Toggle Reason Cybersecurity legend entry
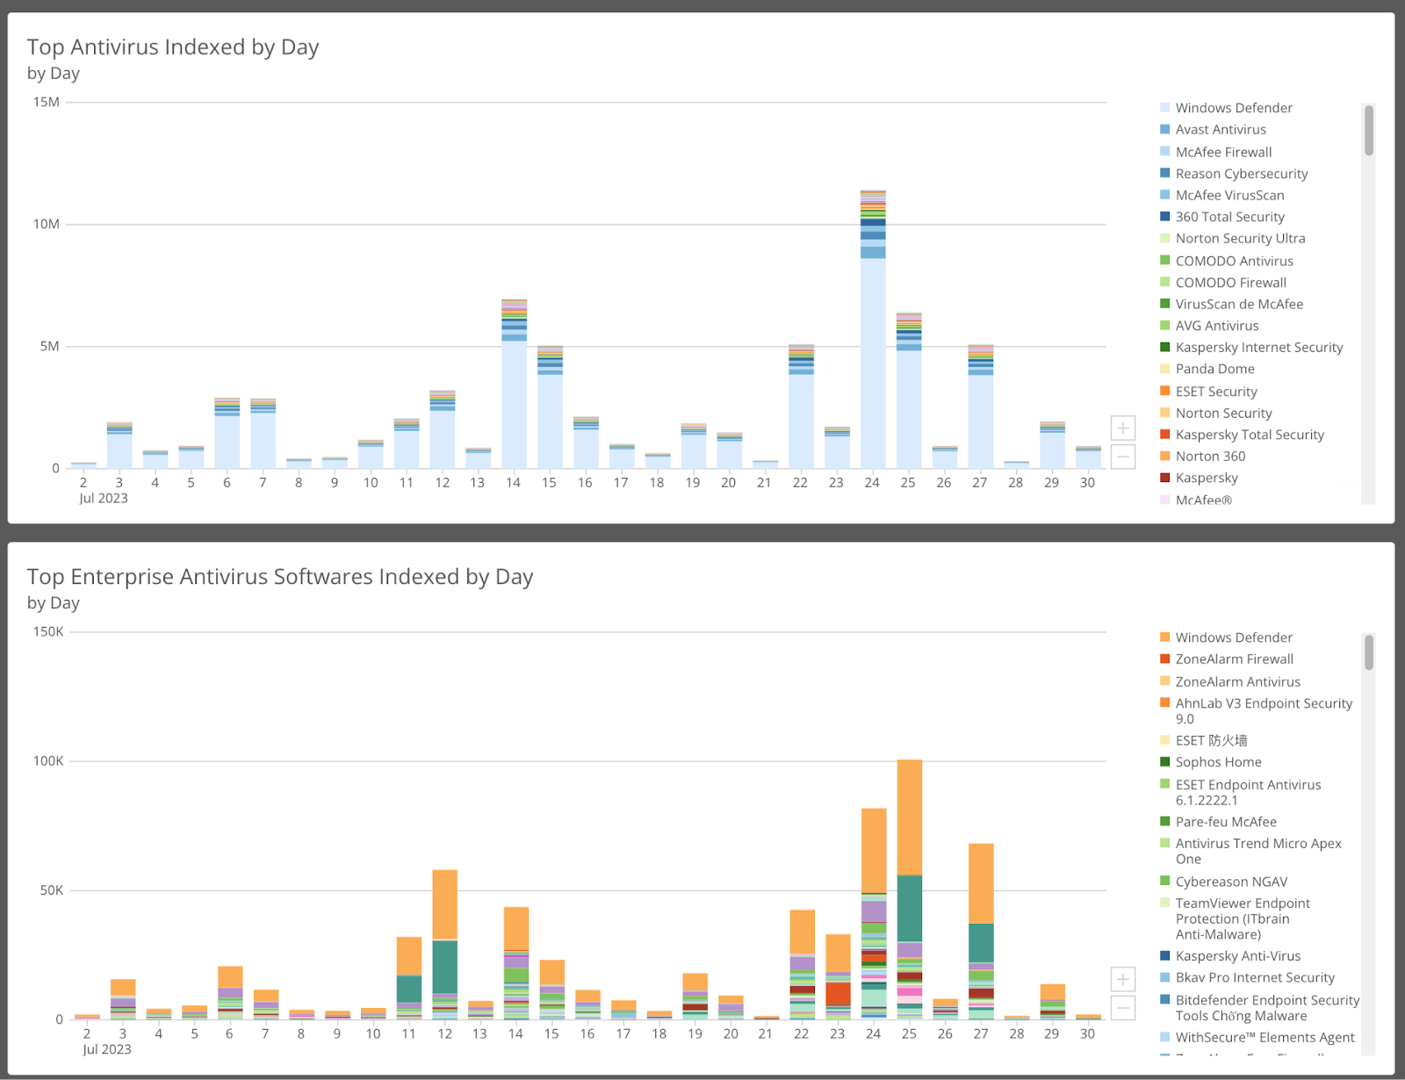The image size is (1405, 1080). pyautogui.click(x=1234, y=174)
